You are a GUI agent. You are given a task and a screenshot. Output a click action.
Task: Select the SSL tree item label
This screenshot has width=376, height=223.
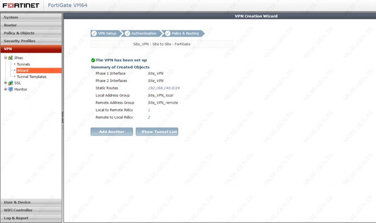tap(18, 83)
